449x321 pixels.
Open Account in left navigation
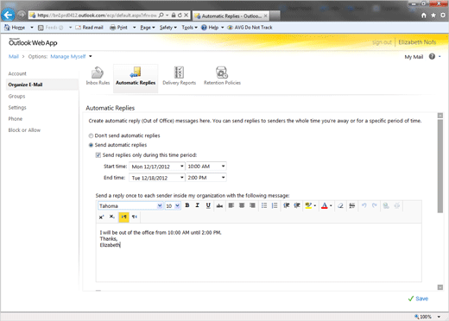coord(17,73)
